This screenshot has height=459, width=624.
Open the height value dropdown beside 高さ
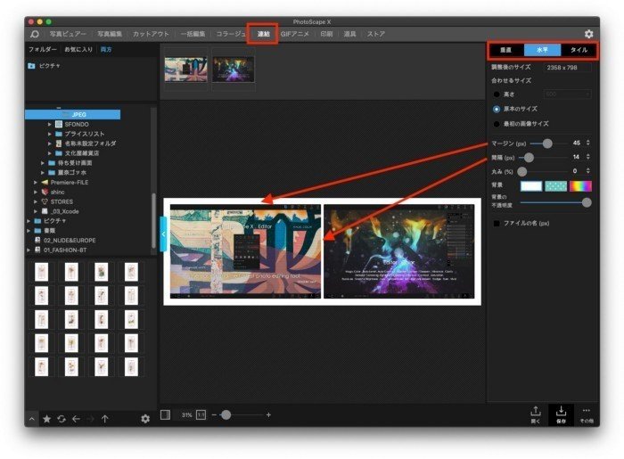click(x=568, y=94)
